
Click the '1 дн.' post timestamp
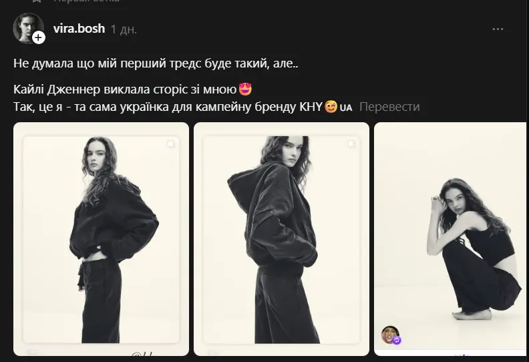coord(124,29)
